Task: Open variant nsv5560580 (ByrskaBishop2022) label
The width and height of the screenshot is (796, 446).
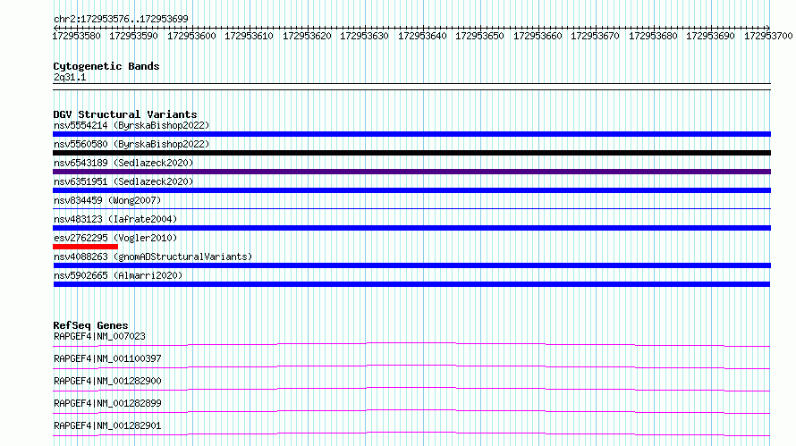Action: [x=131, y=144]
